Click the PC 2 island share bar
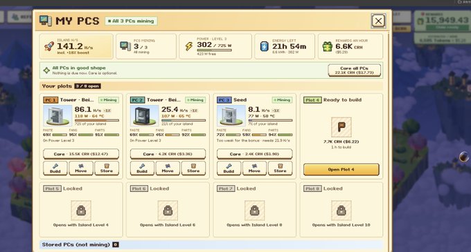 pos(184,120)
